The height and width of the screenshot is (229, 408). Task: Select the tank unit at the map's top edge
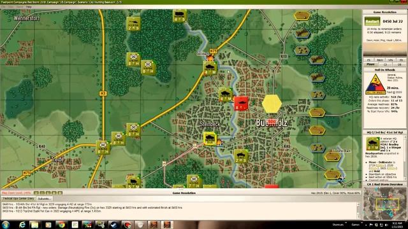(x=180, y=15)
